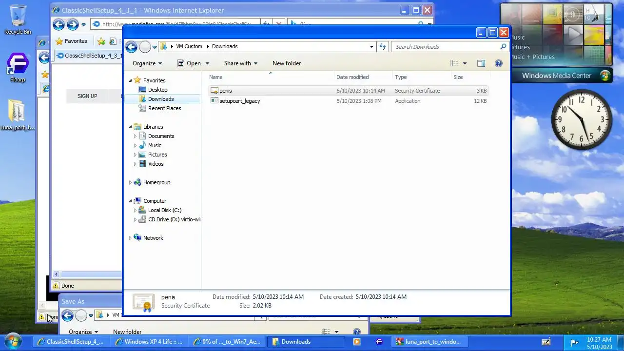Open the Organize menu in Downloads window

pos(147,63)
